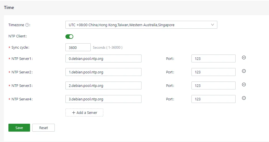The height and width of the screenshot is (142, 269).
Task: Click the Reset button
Action: [x=44, y=128]
